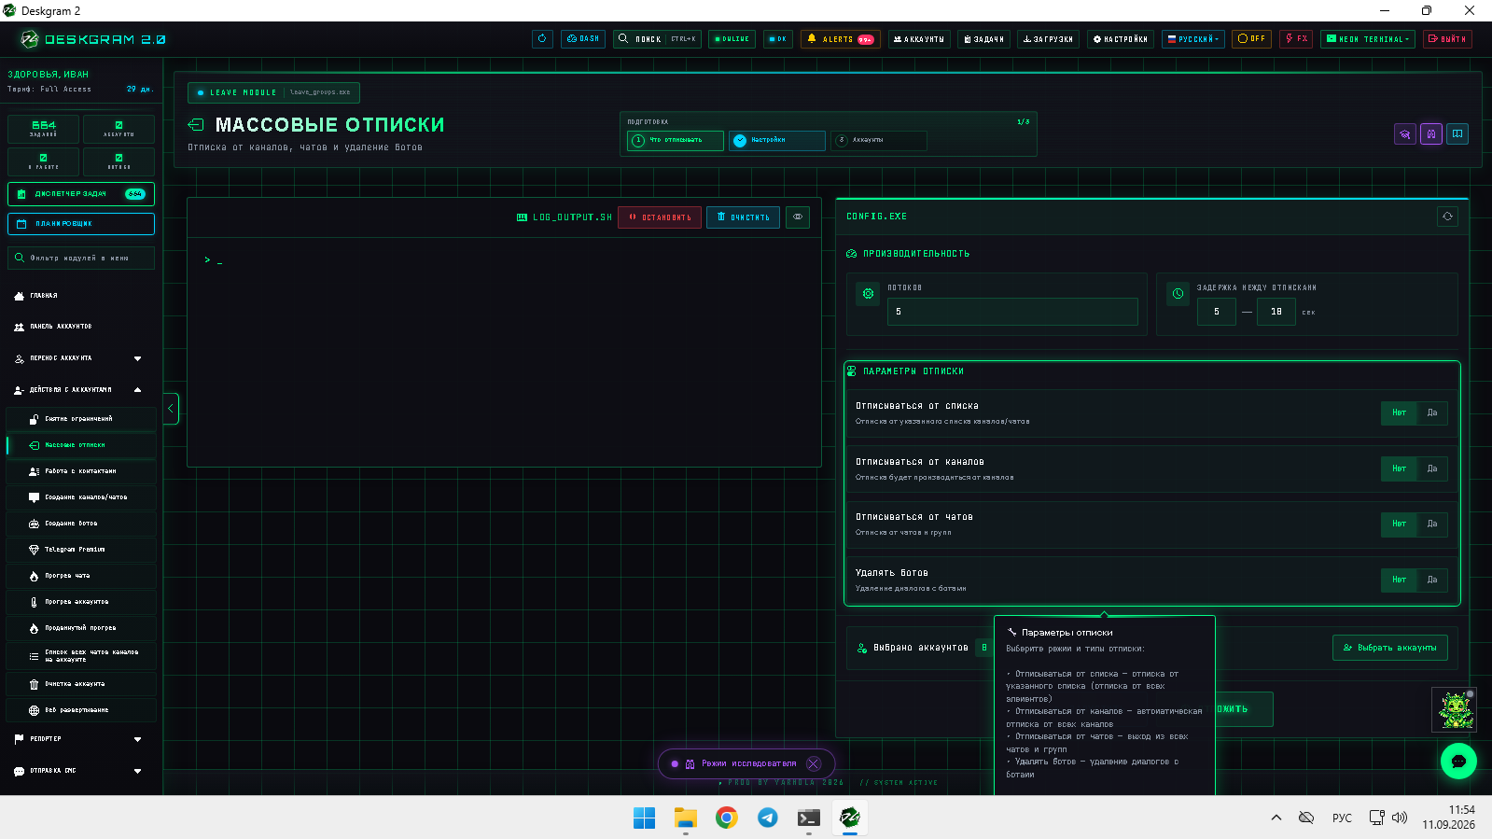Screen dimensions: 1492x839
Task: Click the Поиск search box in top bar
Action: click(x=657, y=39)
